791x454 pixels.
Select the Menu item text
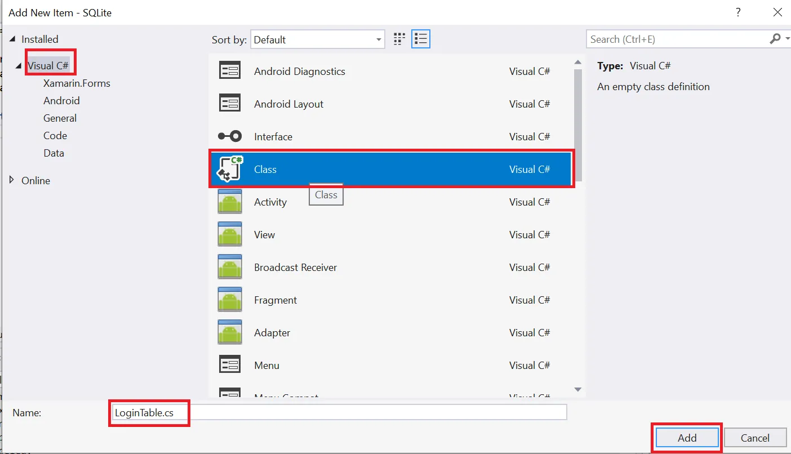[266, 365]
